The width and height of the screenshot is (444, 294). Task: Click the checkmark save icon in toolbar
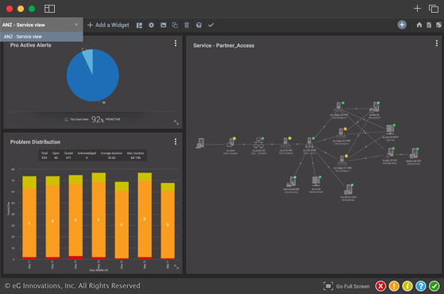pos(211,25)
